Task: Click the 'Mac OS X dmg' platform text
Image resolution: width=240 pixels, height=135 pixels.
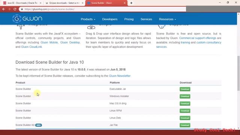Action: pos(118,103)
